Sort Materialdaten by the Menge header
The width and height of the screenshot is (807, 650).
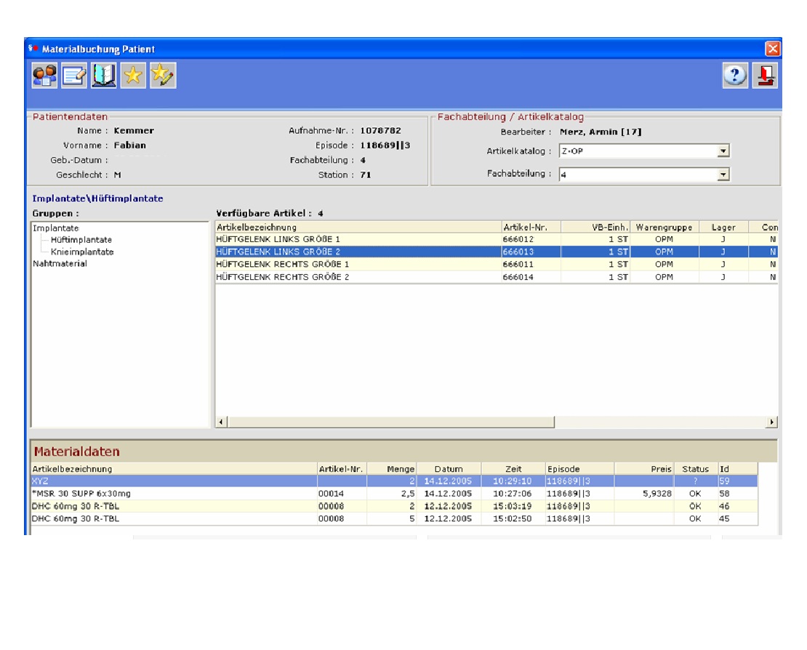tap(392, 469)
